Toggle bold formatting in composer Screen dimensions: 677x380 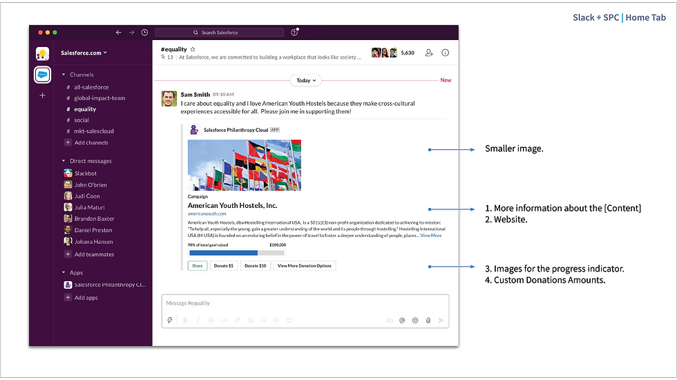point(185,320)
